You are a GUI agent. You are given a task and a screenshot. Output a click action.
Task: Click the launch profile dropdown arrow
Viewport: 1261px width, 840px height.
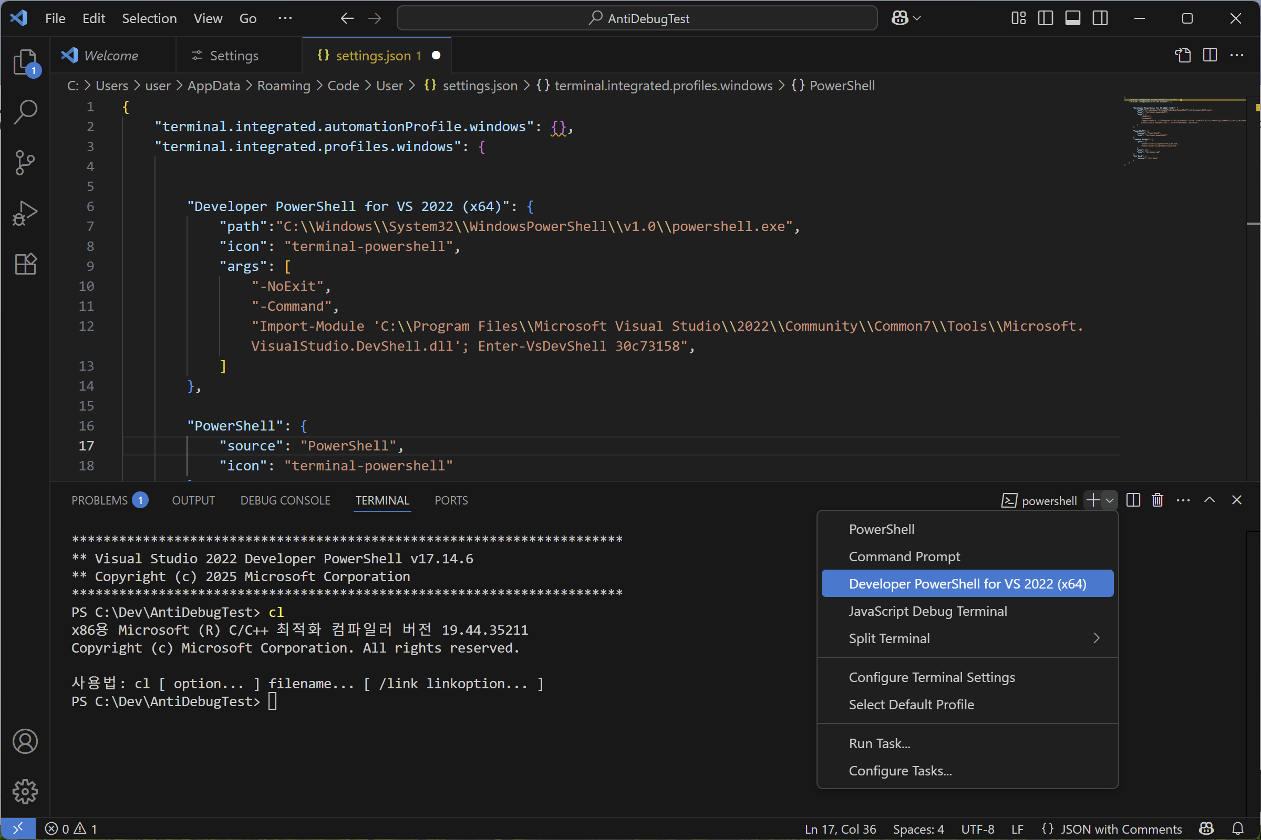[1109, 500]
